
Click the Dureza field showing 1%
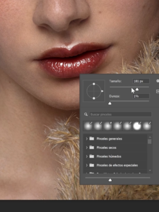click(x=141, y=96)
